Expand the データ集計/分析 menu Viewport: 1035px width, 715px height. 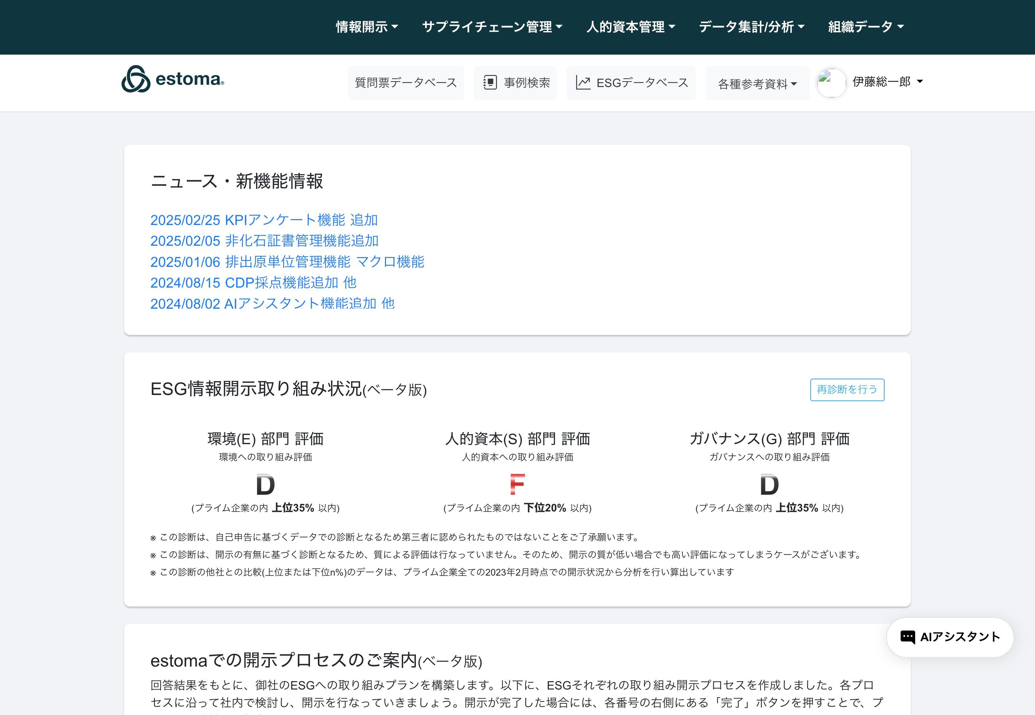751,27
